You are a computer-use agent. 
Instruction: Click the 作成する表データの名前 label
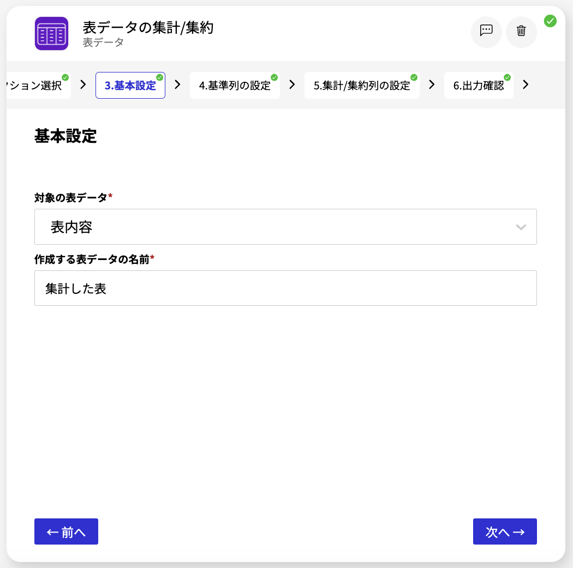(x=92, y=259)
